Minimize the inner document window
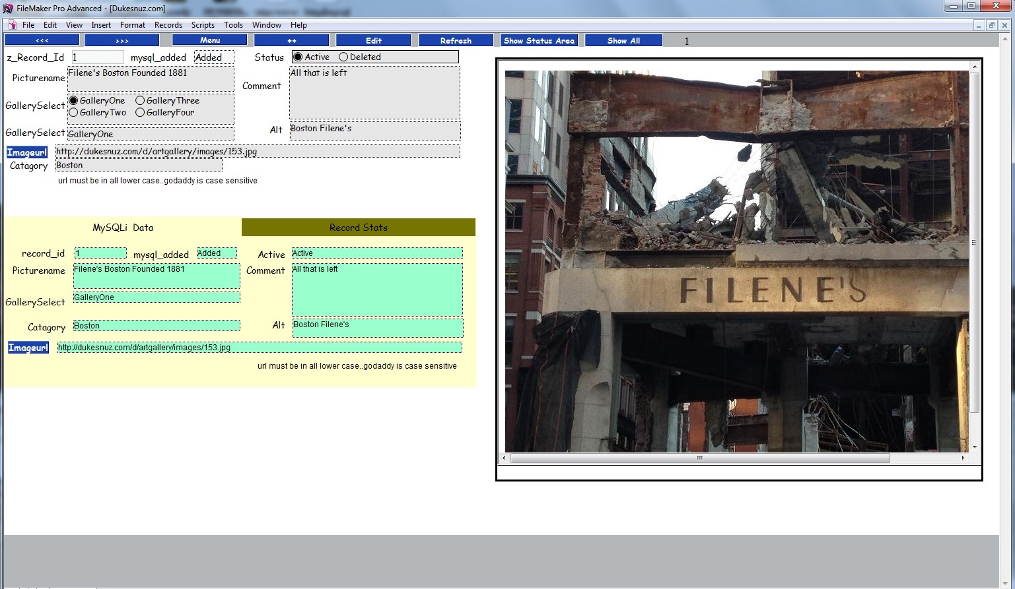Screen dimensions: 1015x589 (979, 25)
